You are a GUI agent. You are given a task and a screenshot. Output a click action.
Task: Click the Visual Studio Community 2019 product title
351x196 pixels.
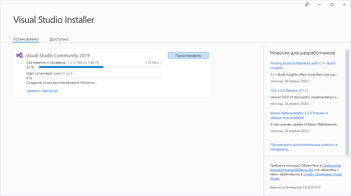pyautogui.click(x=58, y=56)
